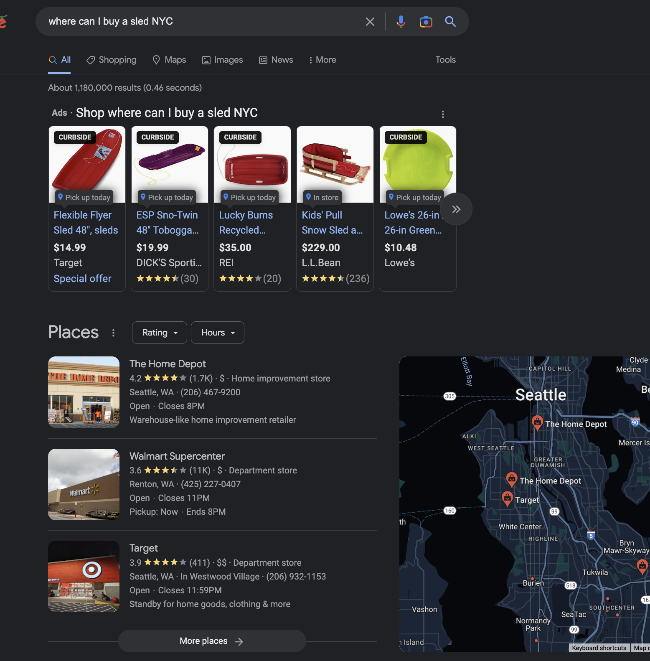Image resolution: width=650 pixels, height=661 pixels.
Task: Open the Walmart Supercenter place result
Action: tap(177, 456)
